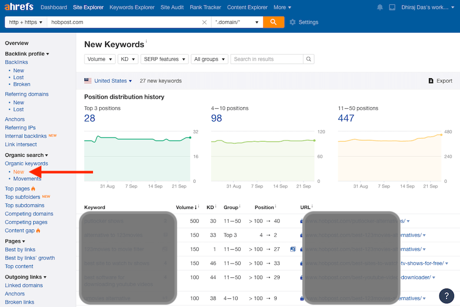The image size is (460, 307).
Task: Open Organic keywords in the sidebar
Action: click(27, 163)
